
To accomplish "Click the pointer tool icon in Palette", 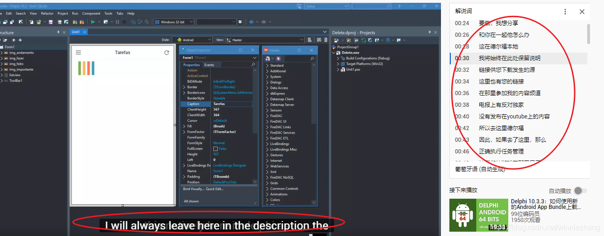I will [278, 58].
